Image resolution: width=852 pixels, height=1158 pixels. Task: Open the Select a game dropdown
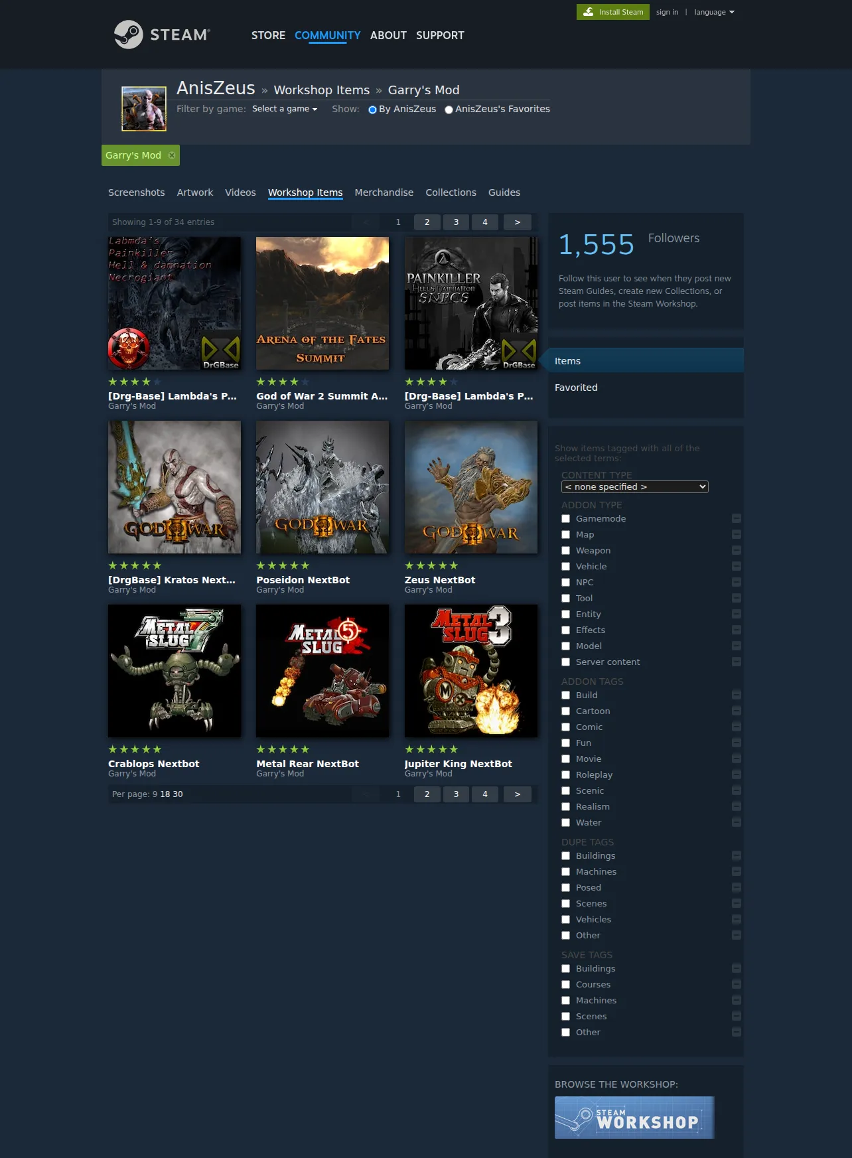[285, 109]
